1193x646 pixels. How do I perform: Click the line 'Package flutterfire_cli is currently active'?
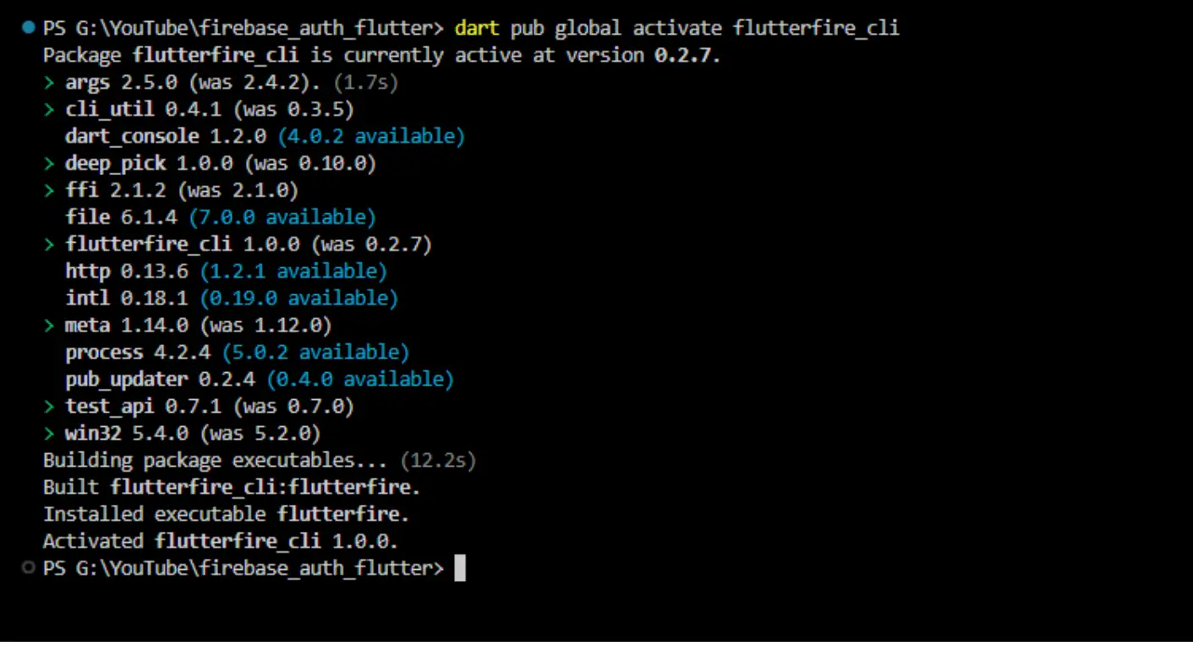(381, 55)
